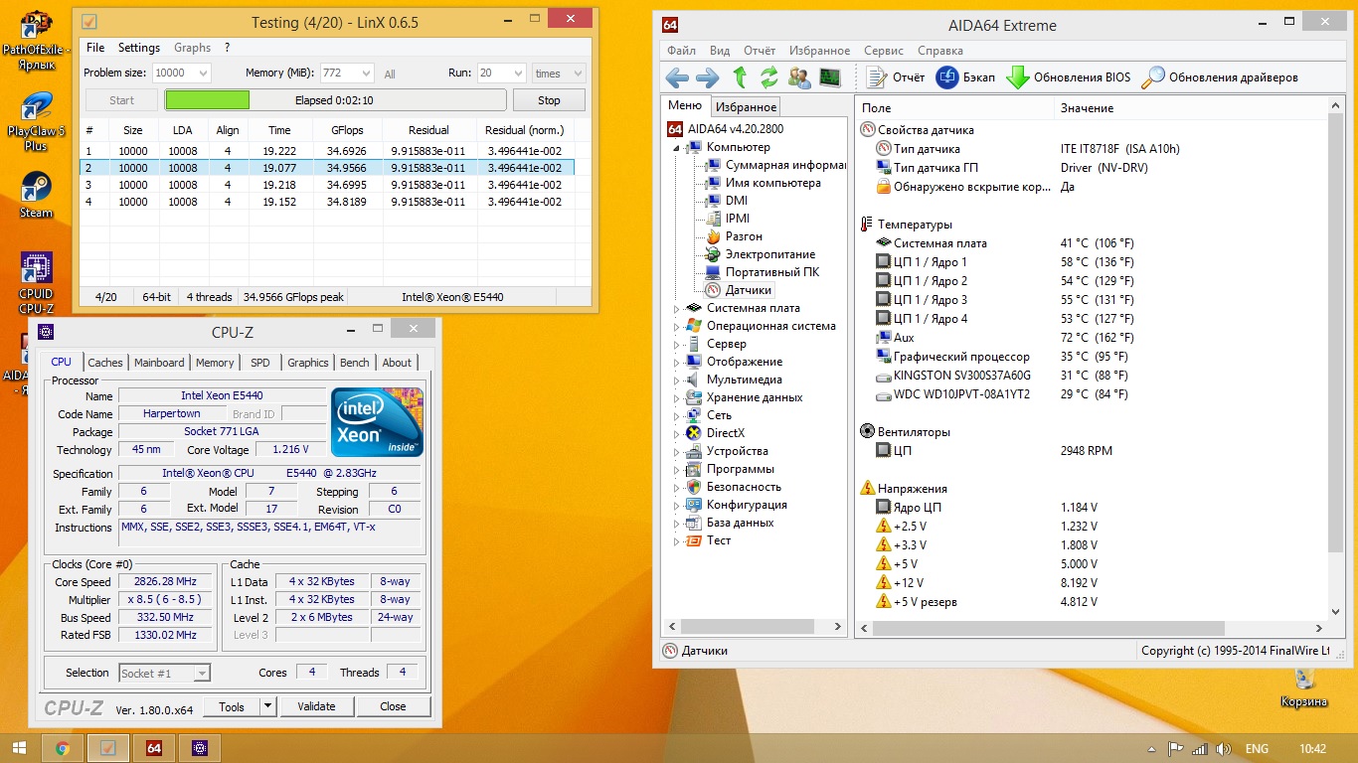This screenshot has height=763, width=1358.
Task: Open the Сервис menu in AIDA64
Action: click(x=884, y=51)
